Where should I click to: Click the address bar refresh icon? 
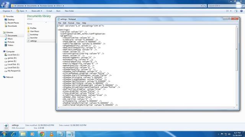tap(205, 6)
